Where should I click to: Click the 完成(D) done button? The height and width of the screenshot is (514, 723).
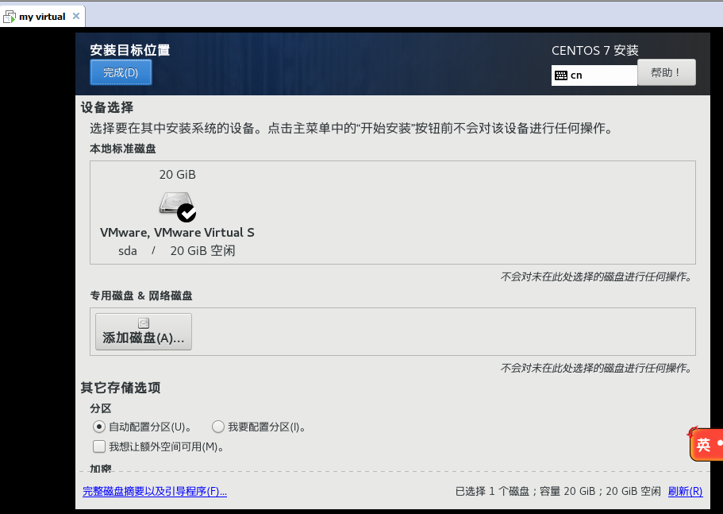121,72
